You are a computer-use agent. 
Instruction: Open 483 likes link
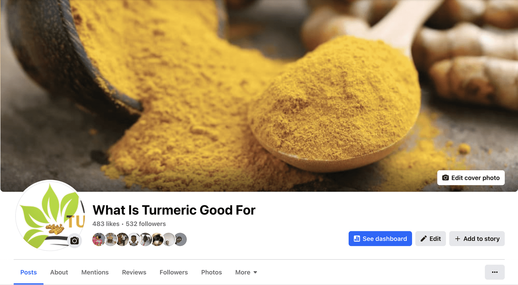click(x=106, y=224)
